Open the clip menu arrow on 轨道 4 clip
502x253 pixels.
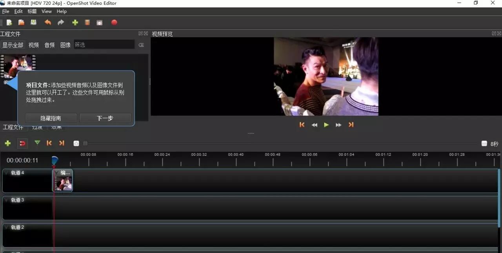click(56, 173)
